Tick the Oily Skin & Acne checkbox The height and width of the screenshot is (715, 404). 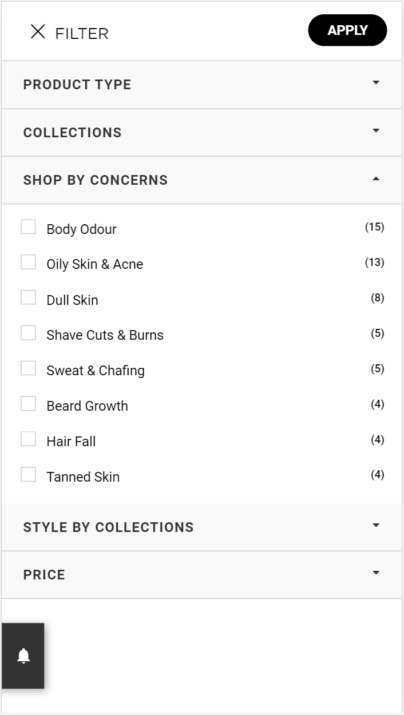28,262
